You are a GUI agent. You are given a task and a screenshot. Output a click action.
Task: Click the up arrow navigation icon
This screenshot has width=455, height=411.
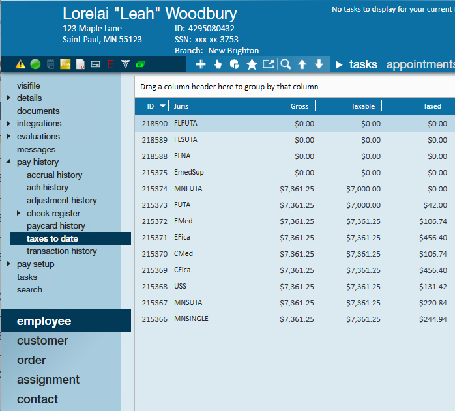[x=302, y=64]
